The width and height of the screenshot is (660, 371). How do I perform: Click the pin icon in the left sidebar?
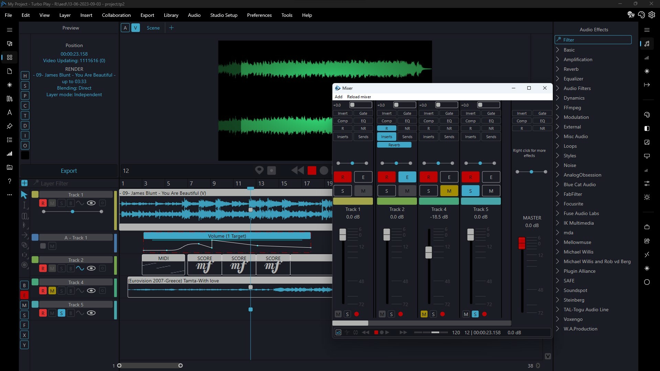(x=10, y=126)
